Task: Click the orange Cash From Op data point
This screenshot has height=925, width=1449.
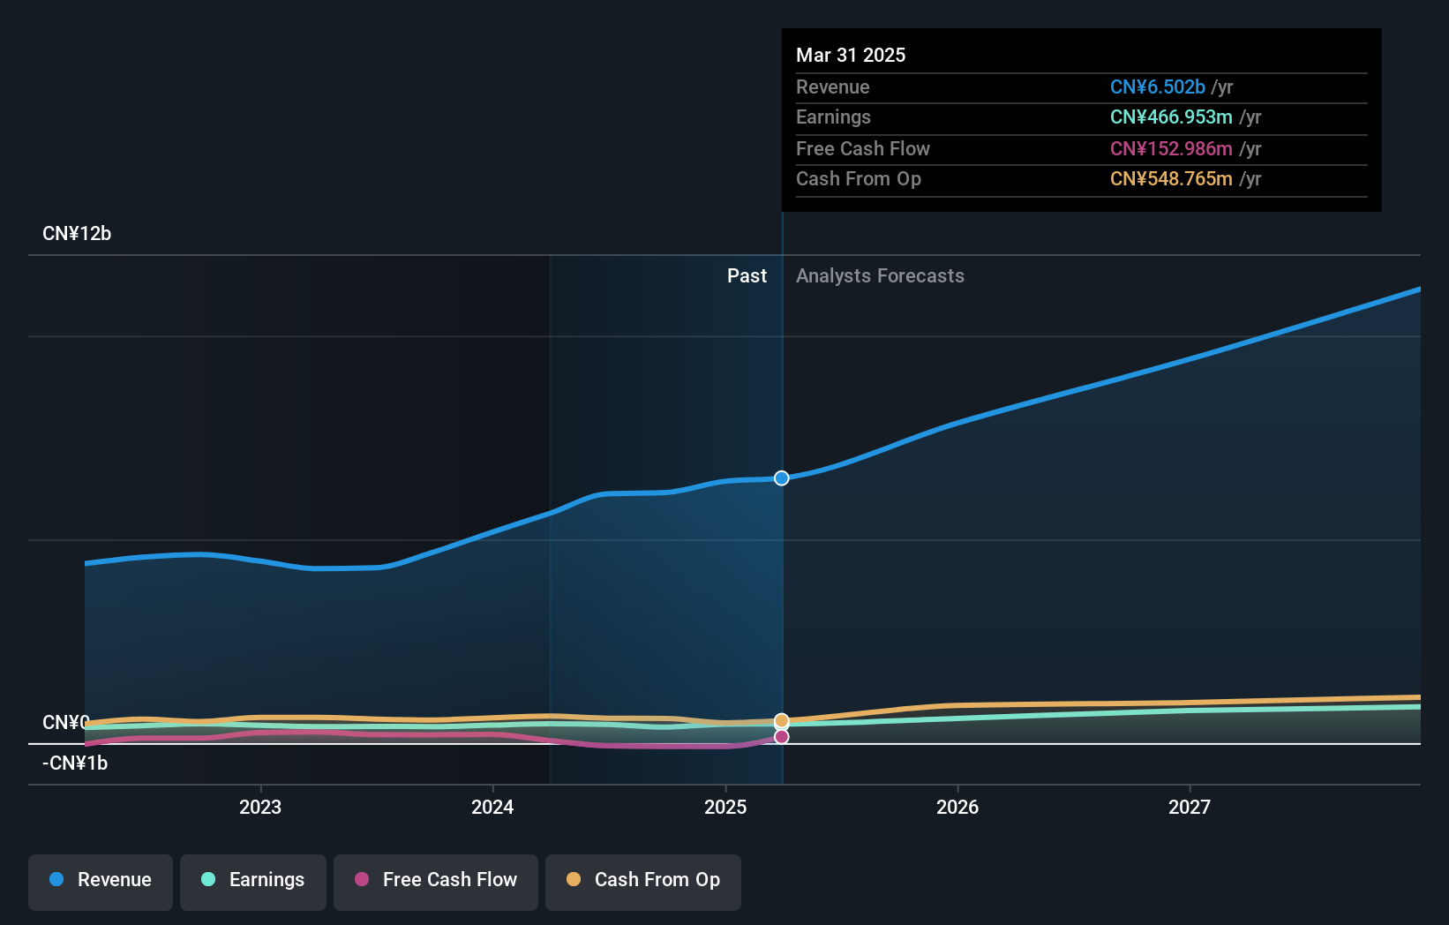Action: point(782,721)
